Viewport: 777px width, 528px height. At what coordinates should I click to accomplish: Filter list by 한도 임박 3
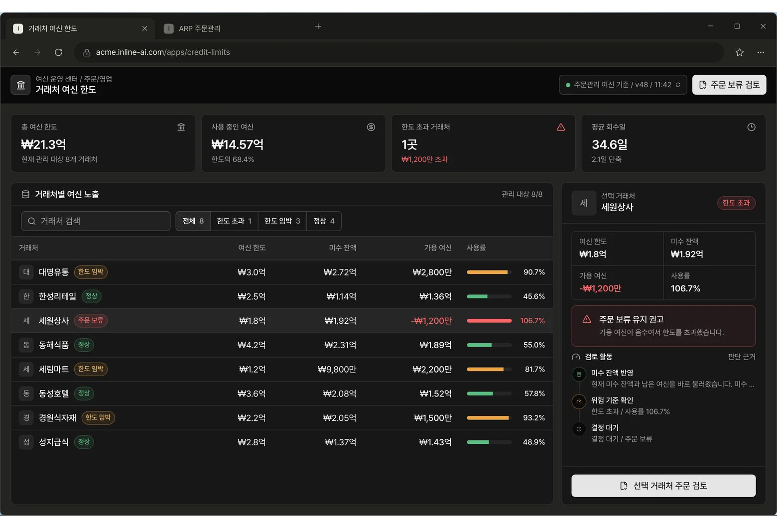[282, 221]
